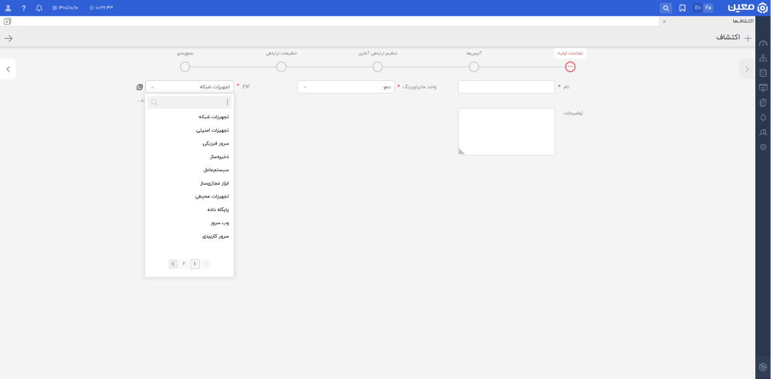Choose سرور فیزیکی from the list
771x379 pixels.
[190, 144]
